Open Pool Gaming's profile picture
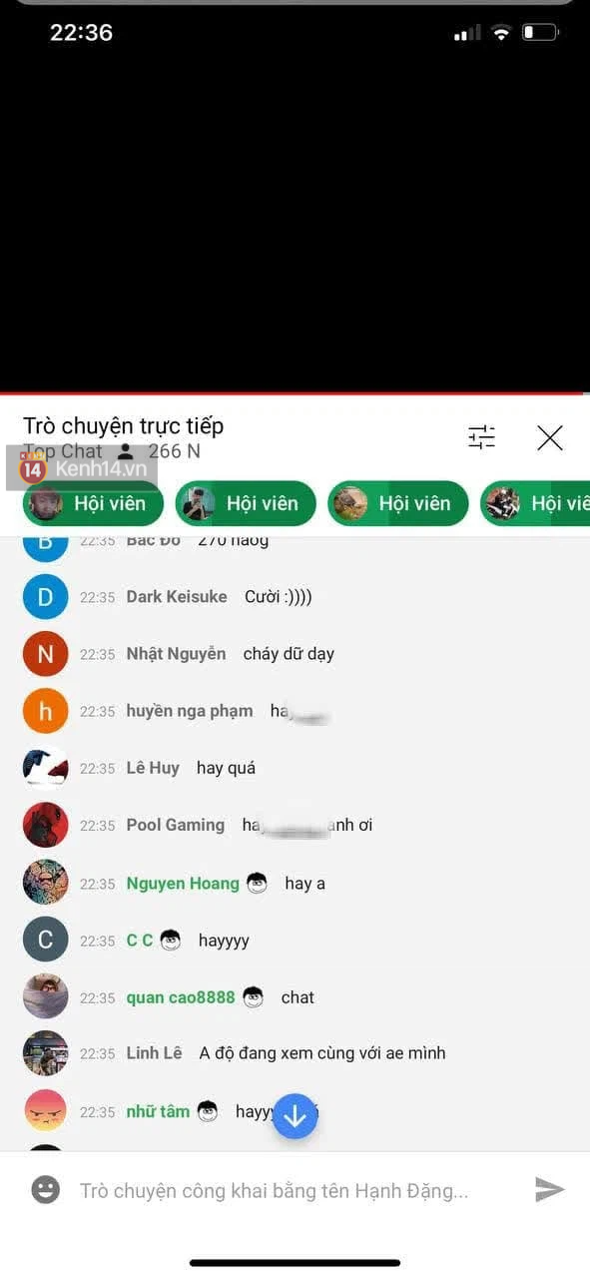The image size is (590, 1278). 46,825
